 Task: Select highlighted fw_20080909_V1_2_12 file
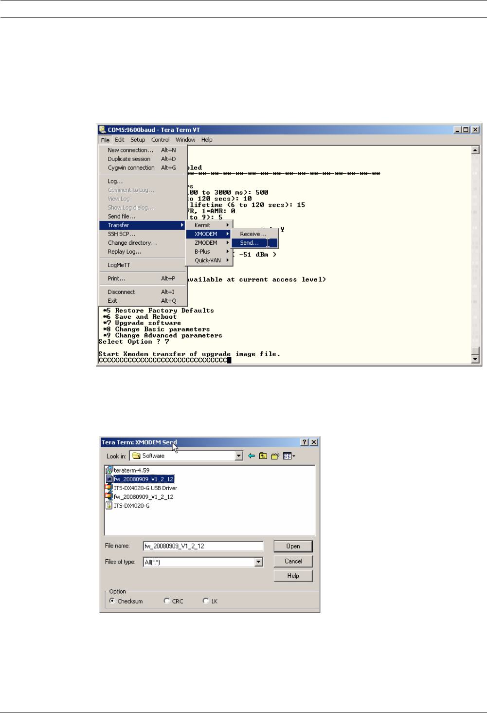pyautogui.click(x=140, y=479)
